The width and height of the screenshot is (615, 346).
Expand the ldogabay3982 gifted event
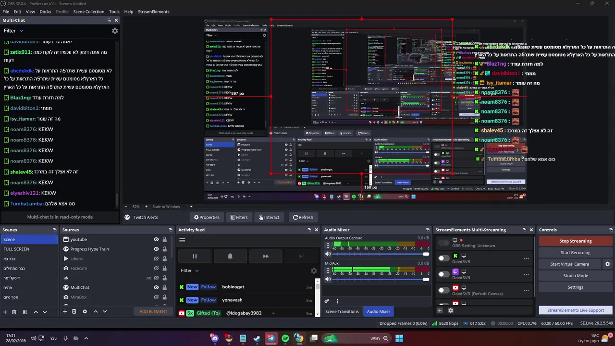click(273, 313)
